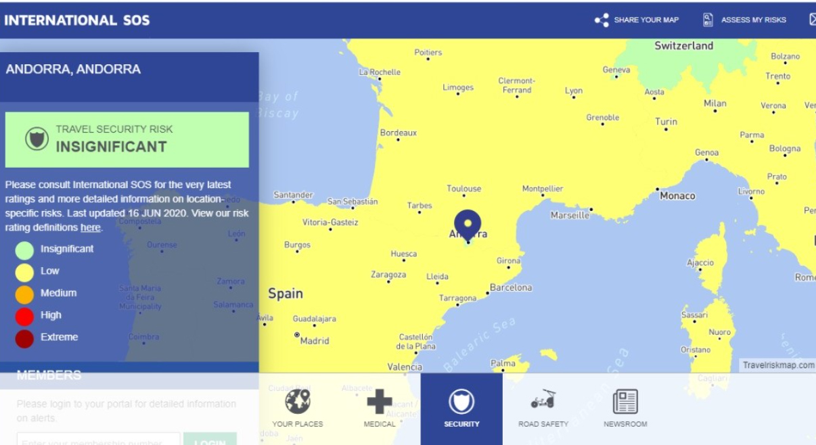Click the Andorra location pin on map
Viewport: 816px width, 445px height.
tap(468, 225)
